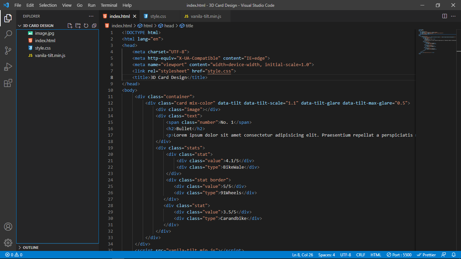Create a new file in the Explorer

70,25
